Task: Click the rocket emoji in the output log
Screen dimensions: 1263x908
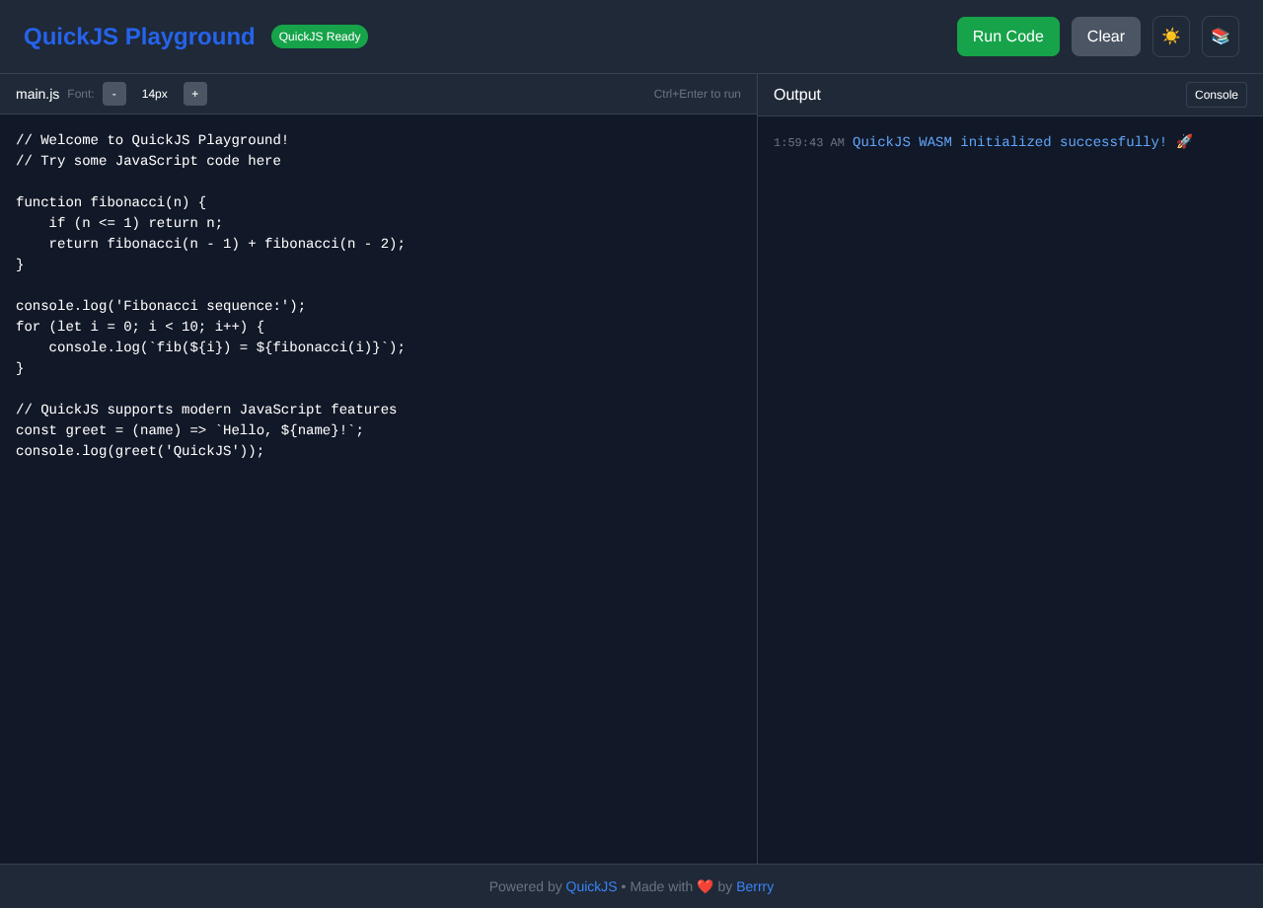Action: pyautogui.click(x=1183, y=140)
